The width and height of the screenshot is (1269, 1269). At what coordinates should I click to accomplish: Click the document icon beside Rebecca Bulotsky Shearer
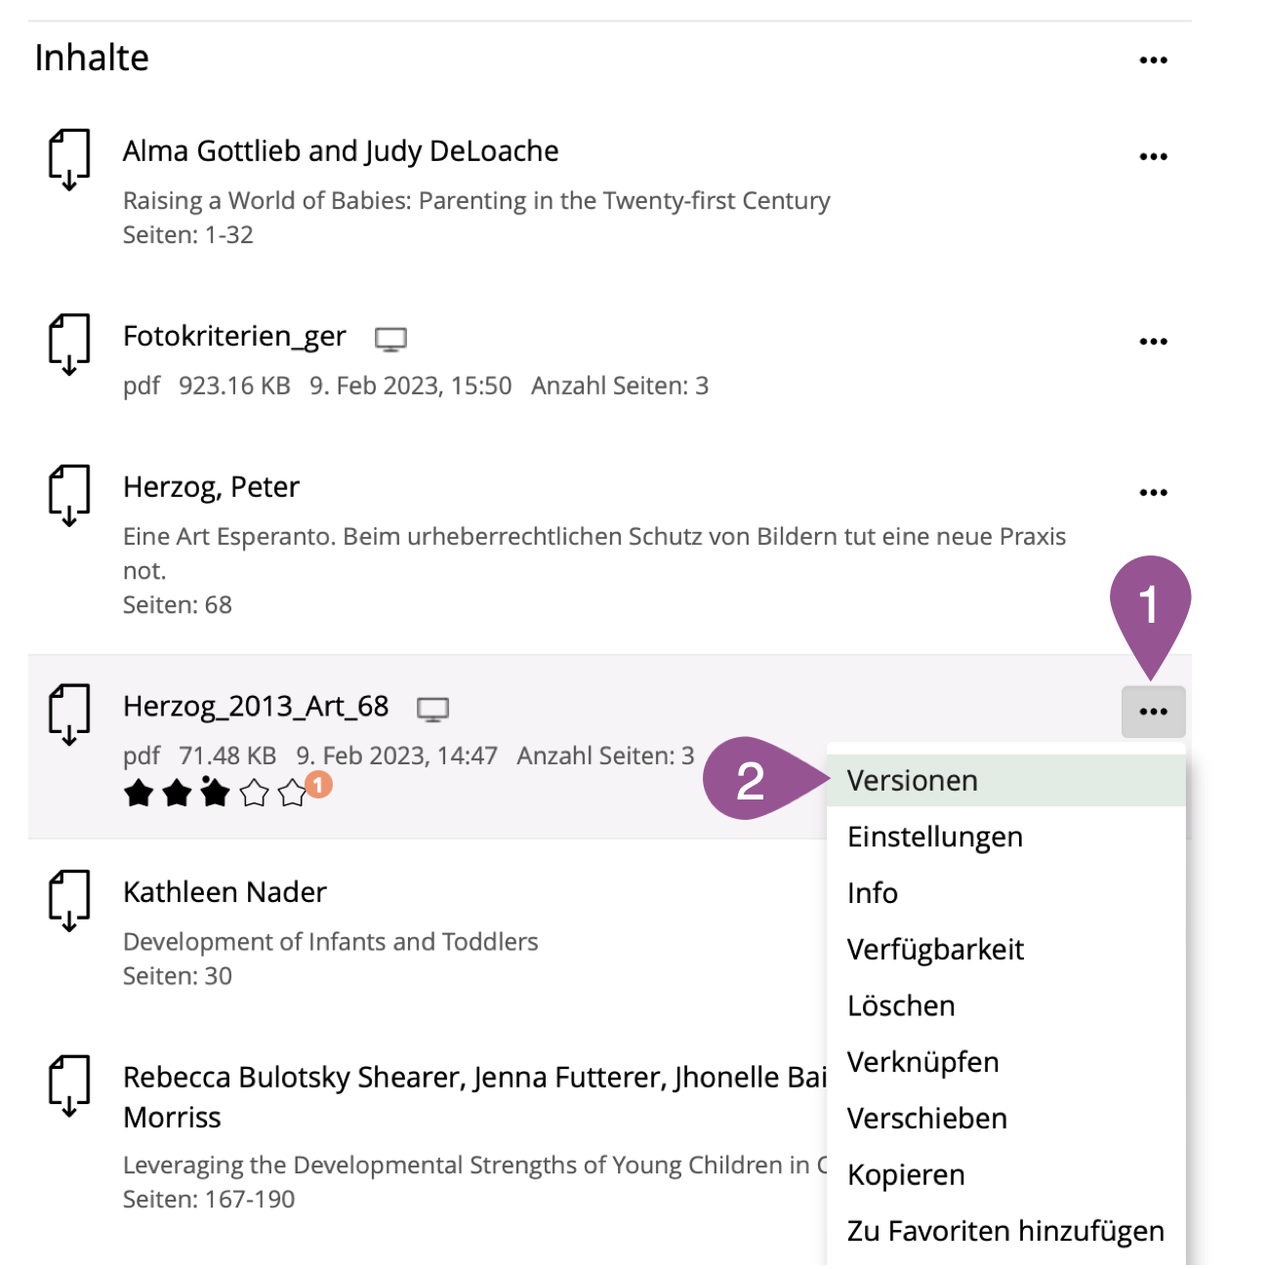(x=69, y=1085)
